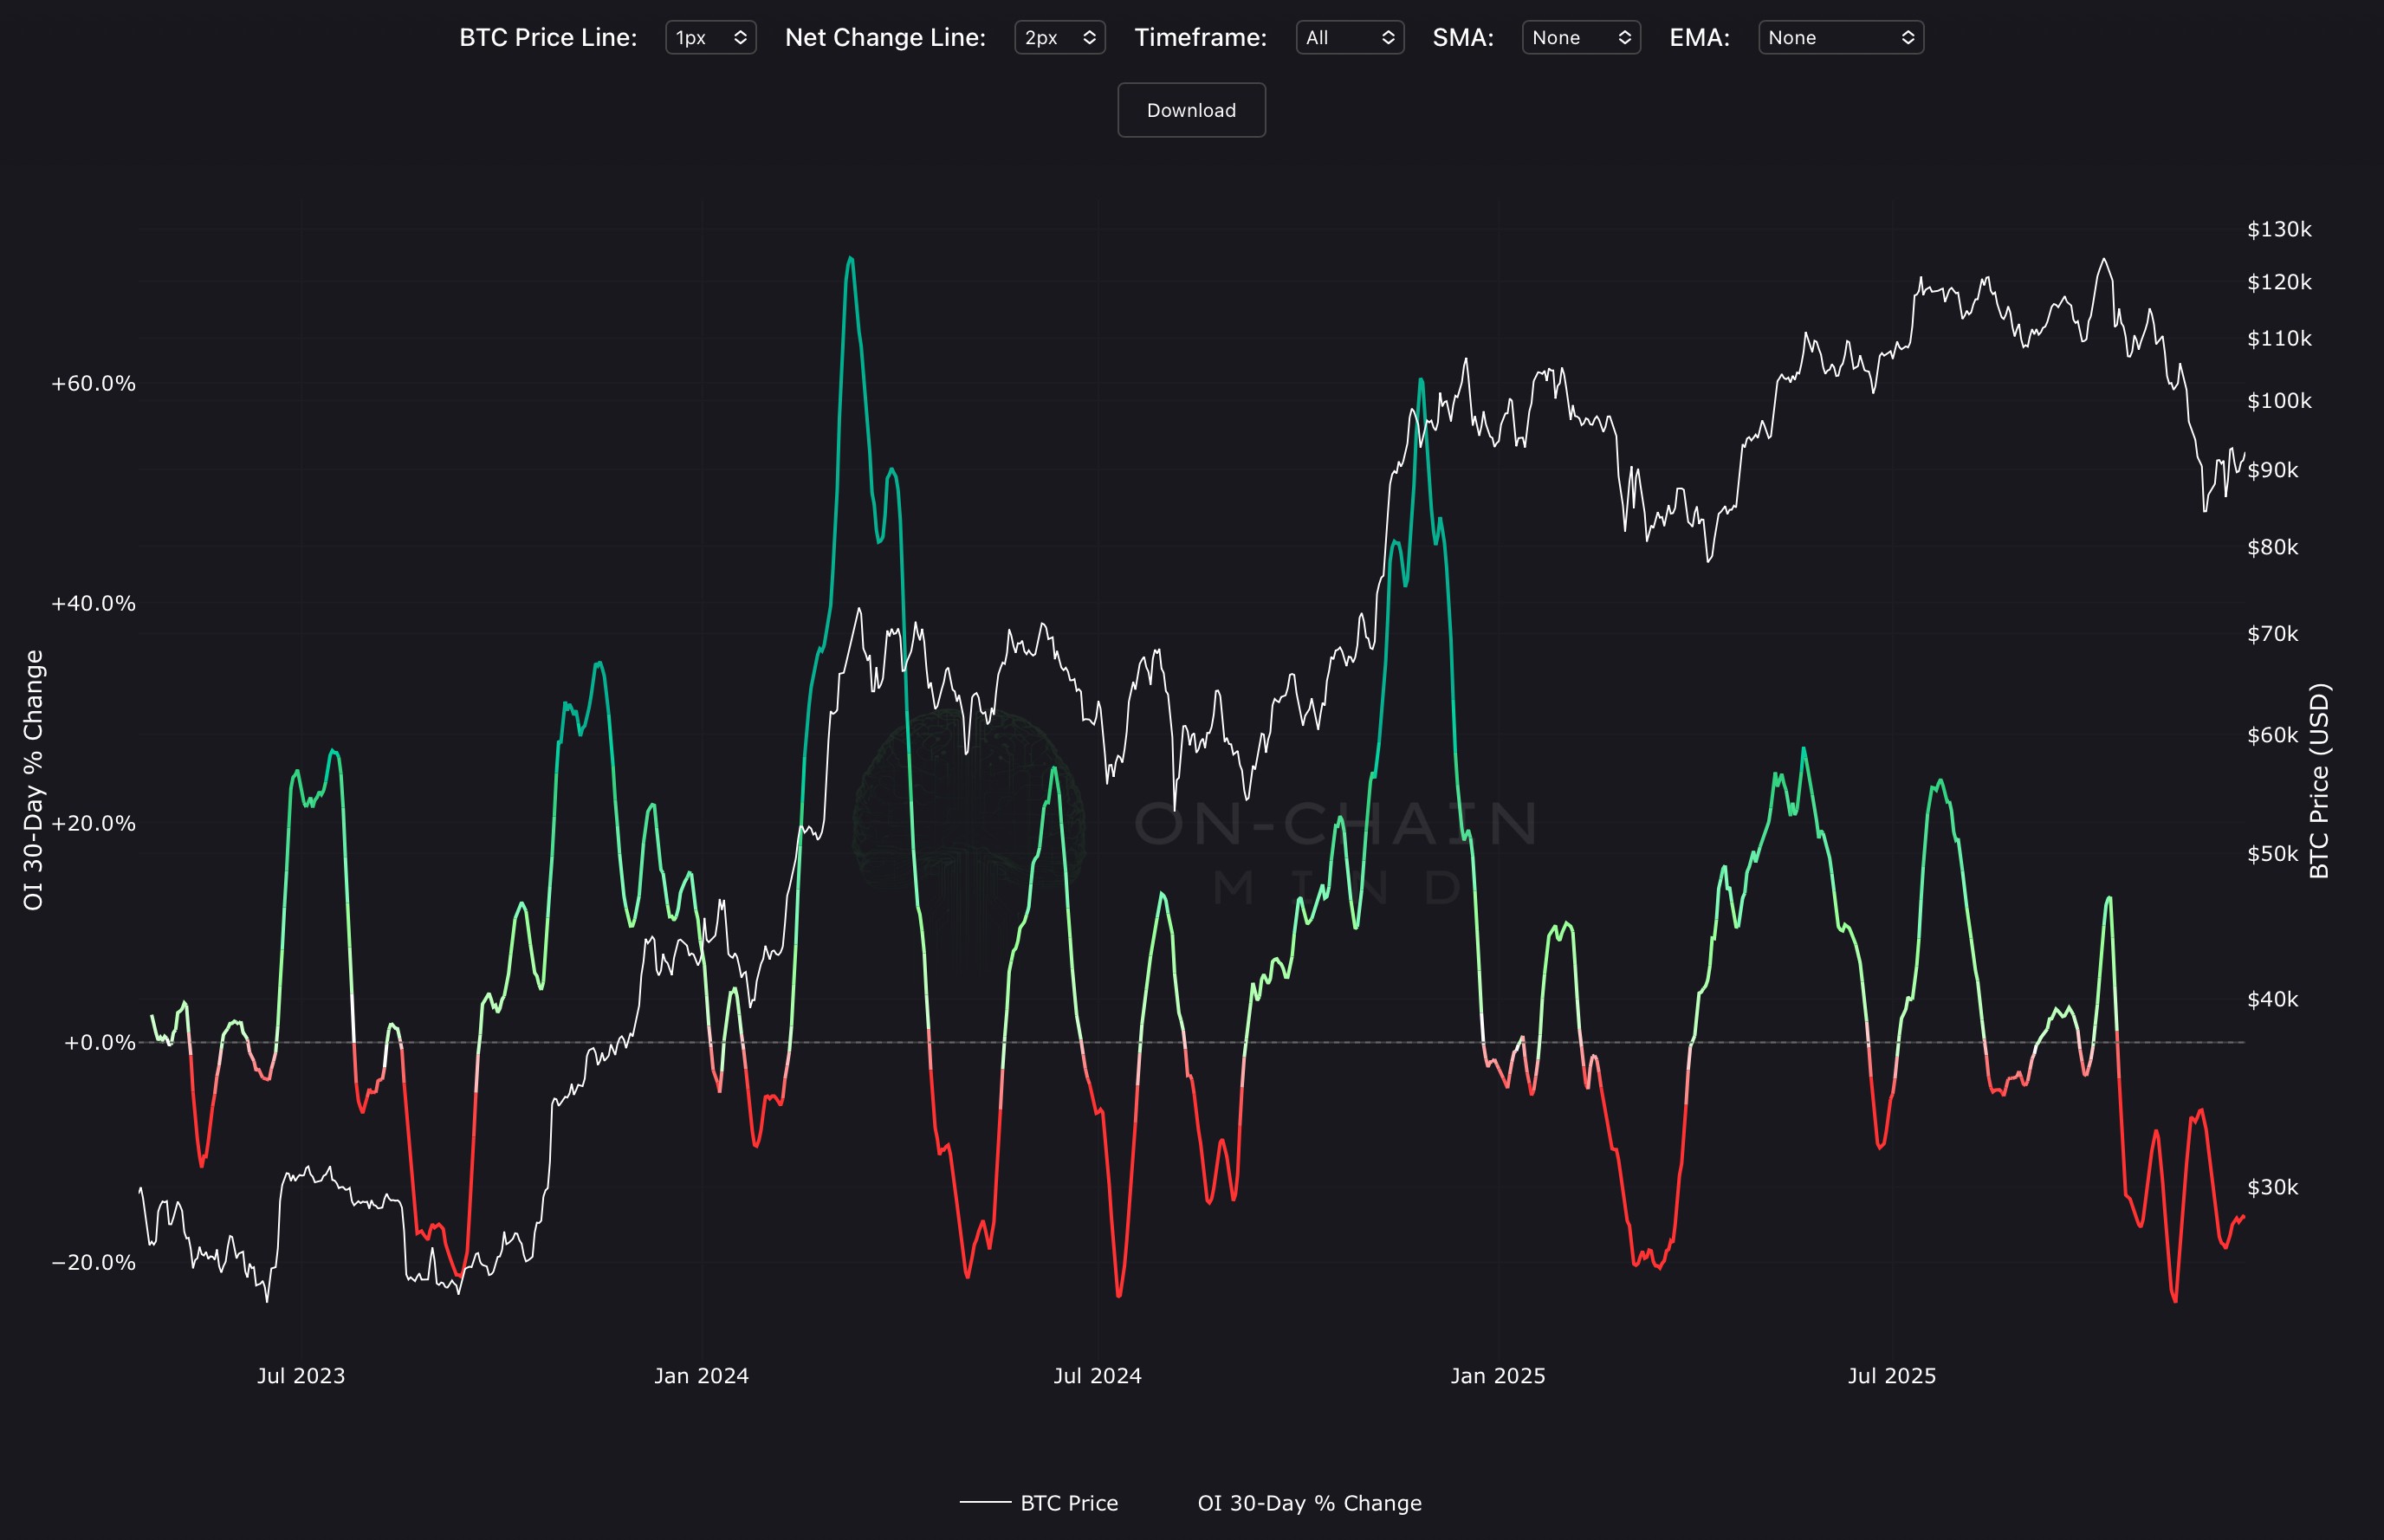Click the Jul 2025 x-axis label
This screenshot has width=2384, height=1540.
(x=1891, y=1376)
